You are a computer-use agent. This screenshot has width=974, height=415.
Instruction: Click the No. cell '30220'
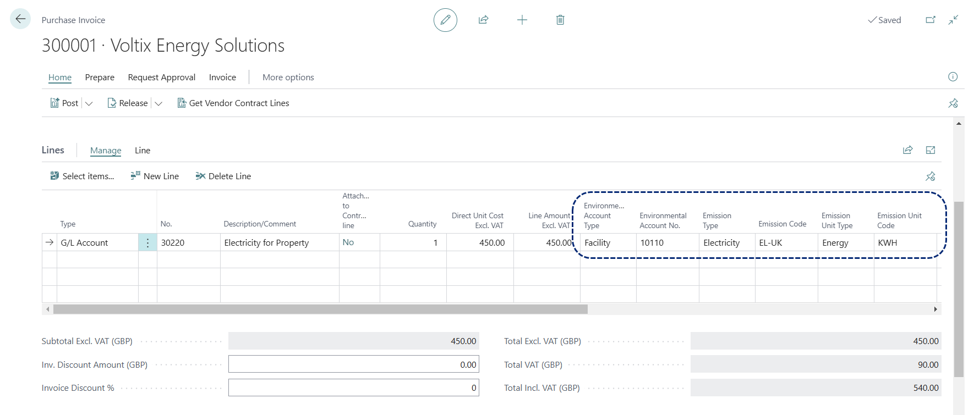[189, 242]
